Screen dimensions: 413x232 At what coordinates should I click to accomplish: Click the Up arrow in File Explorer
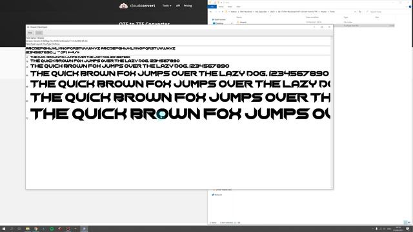coord(223,12)
